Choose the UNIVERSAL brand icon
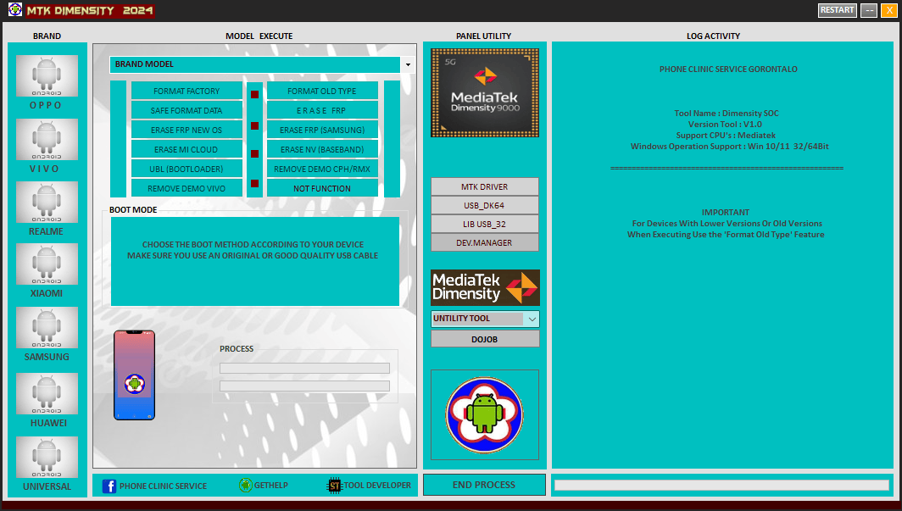The height and width of the screenshot is (511, 902). point(47,457)
